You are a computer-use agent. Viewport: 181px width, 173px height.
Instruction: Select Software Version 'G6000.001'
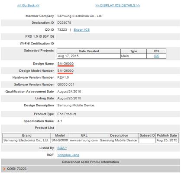click(x=66, y=84)
